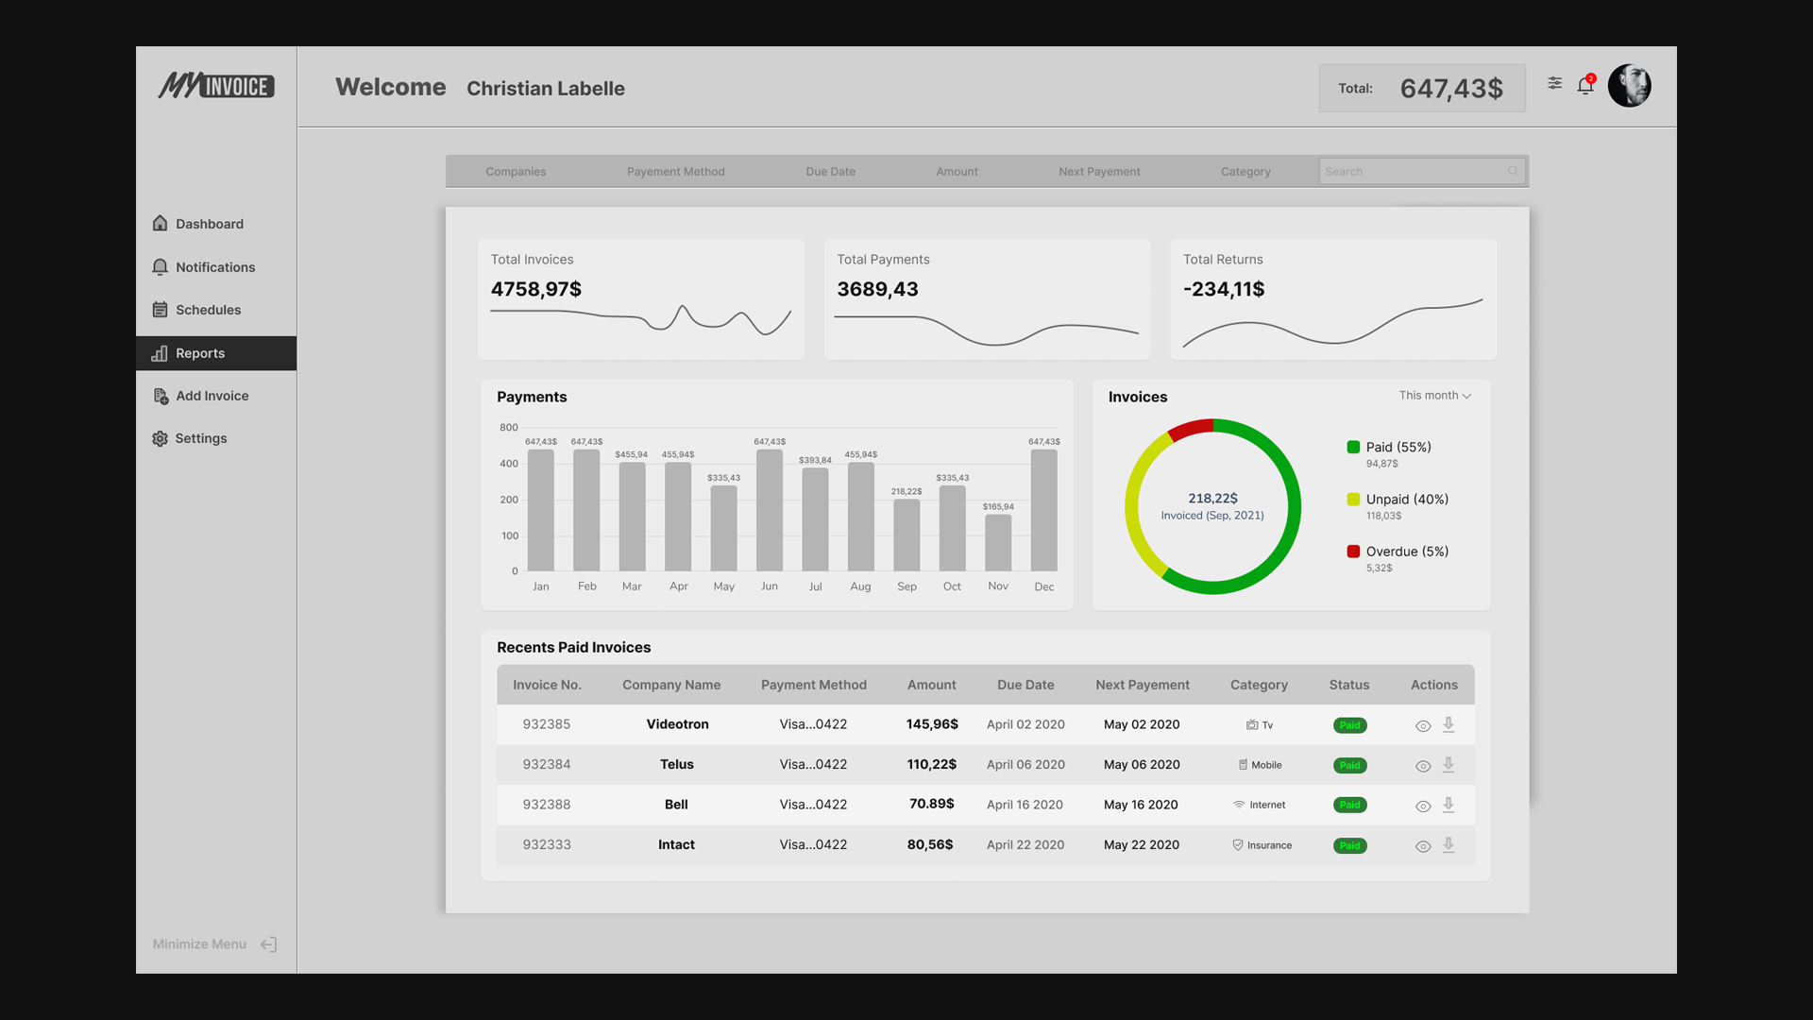The width and height of the screenshot is (1813, 1020).
Task: Expand the This month dropdown
Action: point(1434,396)
